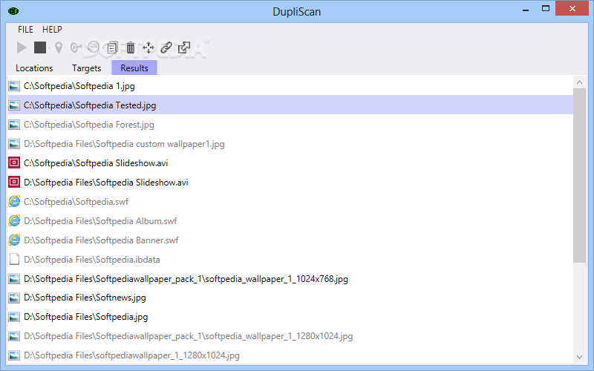The image size is (594, 371).
Task: Click the image icon of Softpedia 1.jpg
Action: (x=14, y=86)
